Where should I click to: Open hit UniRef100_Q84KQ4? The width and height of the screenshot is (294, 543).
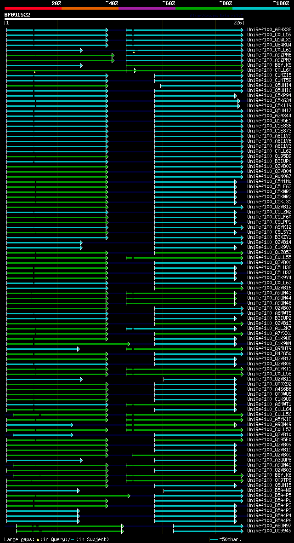[x=270, y=45]
